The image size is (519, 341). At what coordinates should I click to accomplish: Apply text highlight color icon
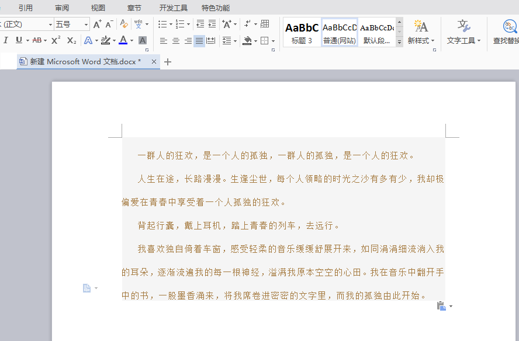point(105,40)
